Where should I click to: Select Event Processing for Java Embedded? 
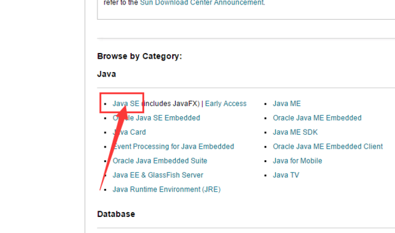point(173,146)
